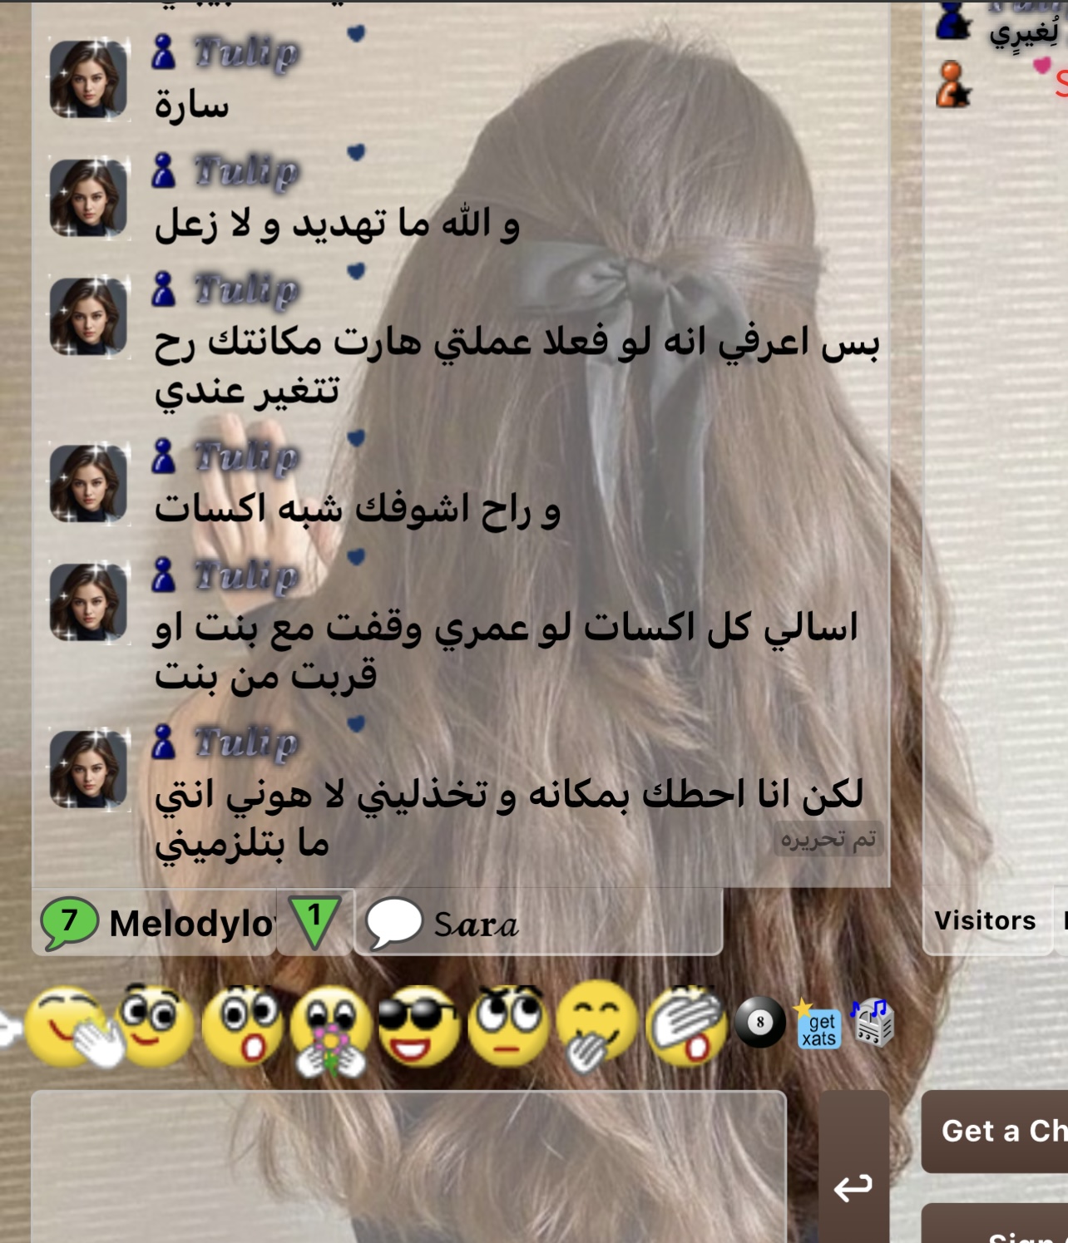1068x1243 pixels.
Task: Click into the message input box
Action: click(x=408, y=1167)
